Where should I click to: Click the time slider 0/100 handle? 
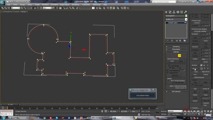point(10,104)
